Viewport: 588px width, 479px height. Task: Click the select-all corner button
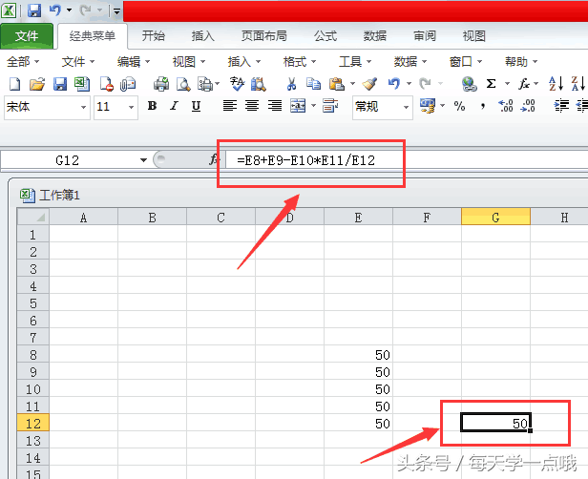click(33, 217)
